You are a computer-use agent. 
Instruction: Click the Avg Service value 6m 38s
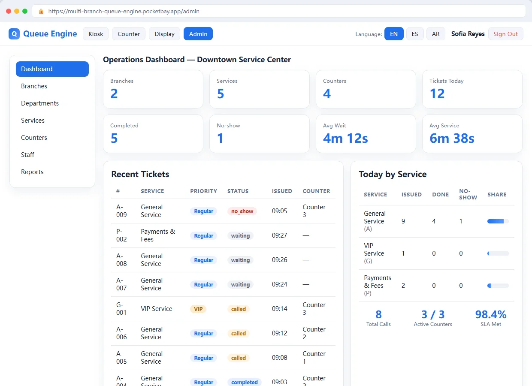coord(452,139)
